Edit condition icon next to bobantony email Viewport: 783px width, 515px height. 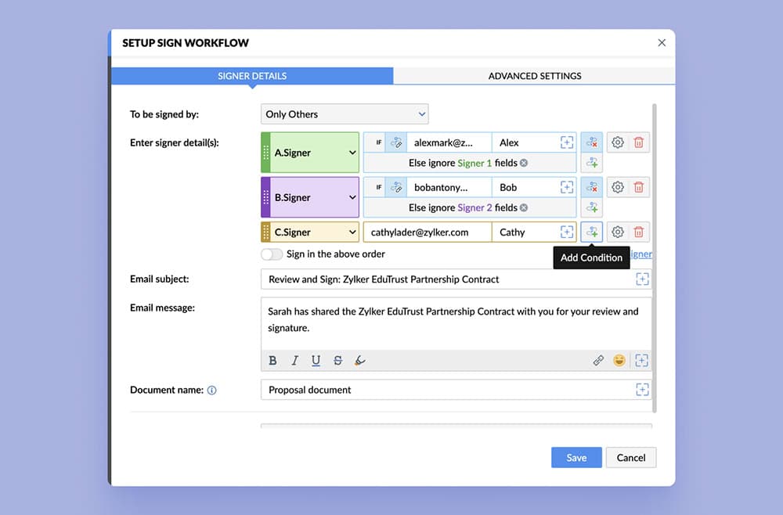(x=396, y=188)
